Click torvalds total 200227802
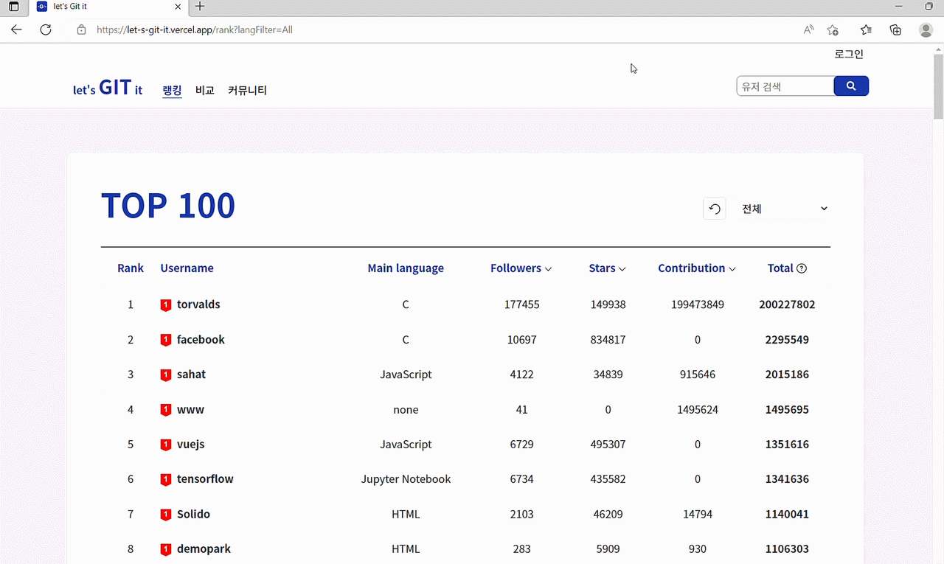Screen dimensions: 944x564 787,304
